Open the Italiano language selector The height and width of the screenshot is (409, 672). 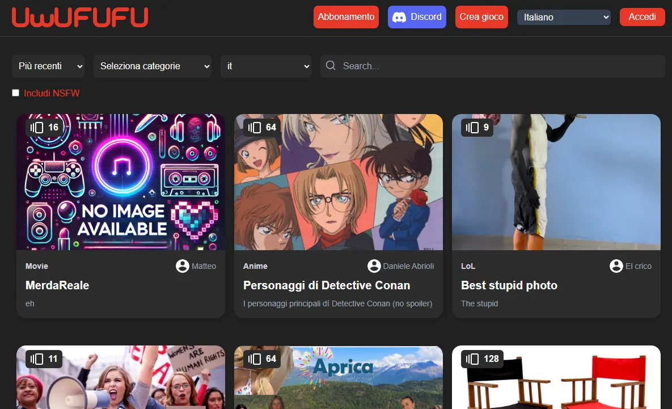(564, 17)
